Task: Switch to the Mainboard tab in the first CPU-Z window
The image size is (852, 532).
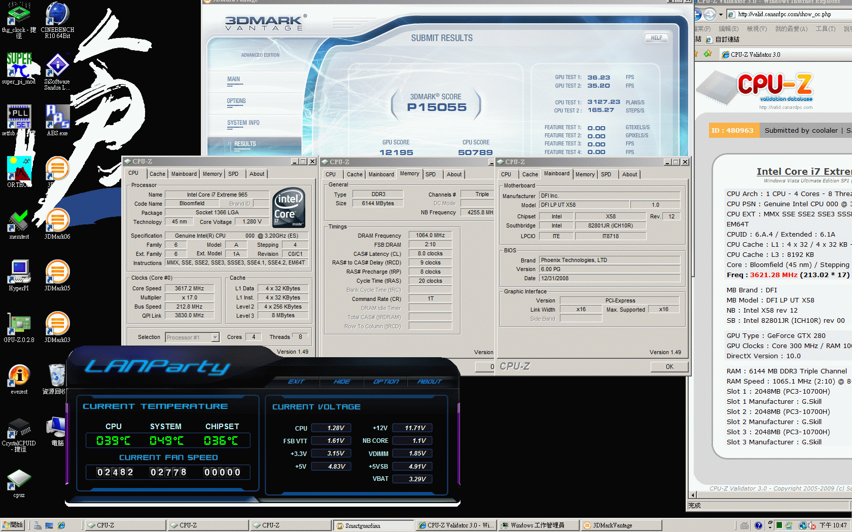Action: tap(184, 174)
